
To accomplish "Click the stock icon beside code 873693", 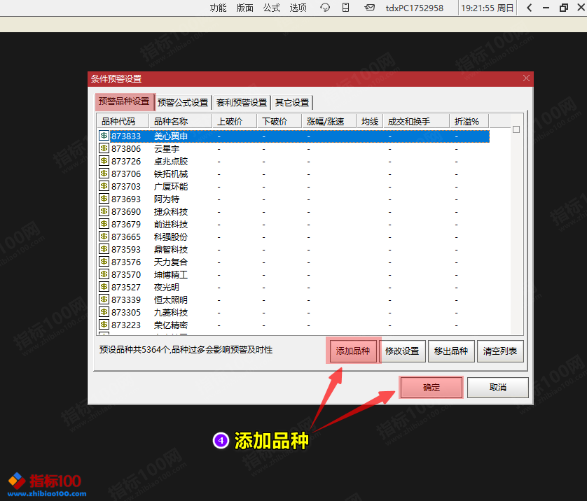I will (104, 199).
